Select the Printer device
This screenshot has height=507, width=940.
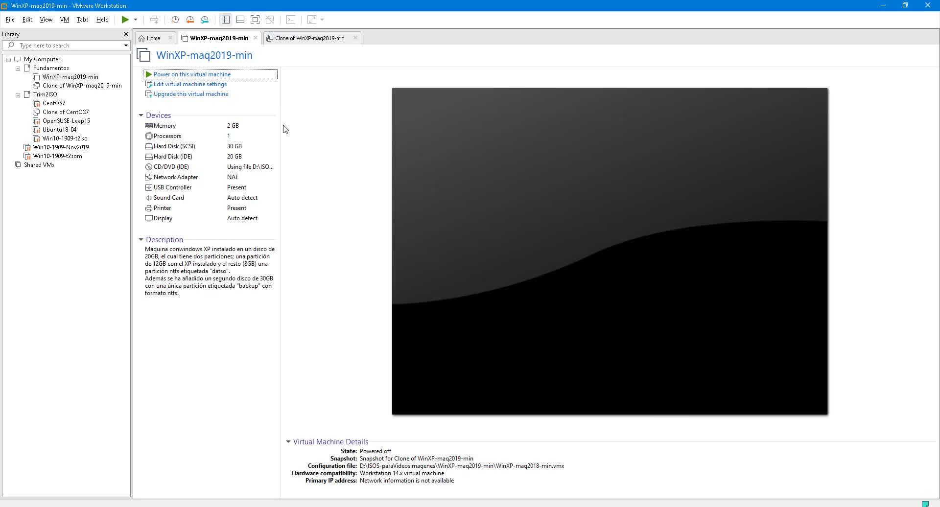click(210, 208)
